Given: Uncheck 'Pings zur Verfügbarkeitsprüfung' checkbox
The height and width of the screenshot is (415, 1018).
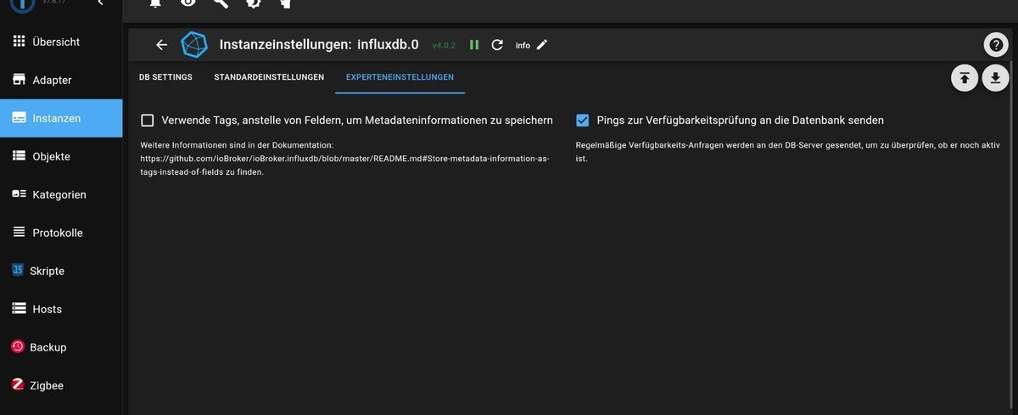Looking at the screenshot, I should (582, 121).
